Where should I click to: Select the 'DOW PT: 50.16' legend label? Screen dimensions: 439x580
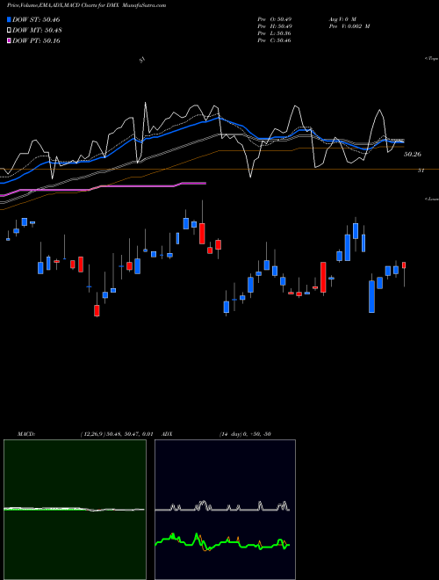(36, 40)
